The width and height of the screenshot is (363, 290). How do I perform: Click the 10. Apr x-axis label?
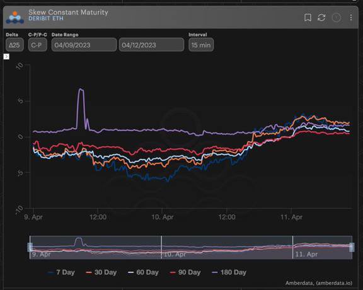coord(163,217)
